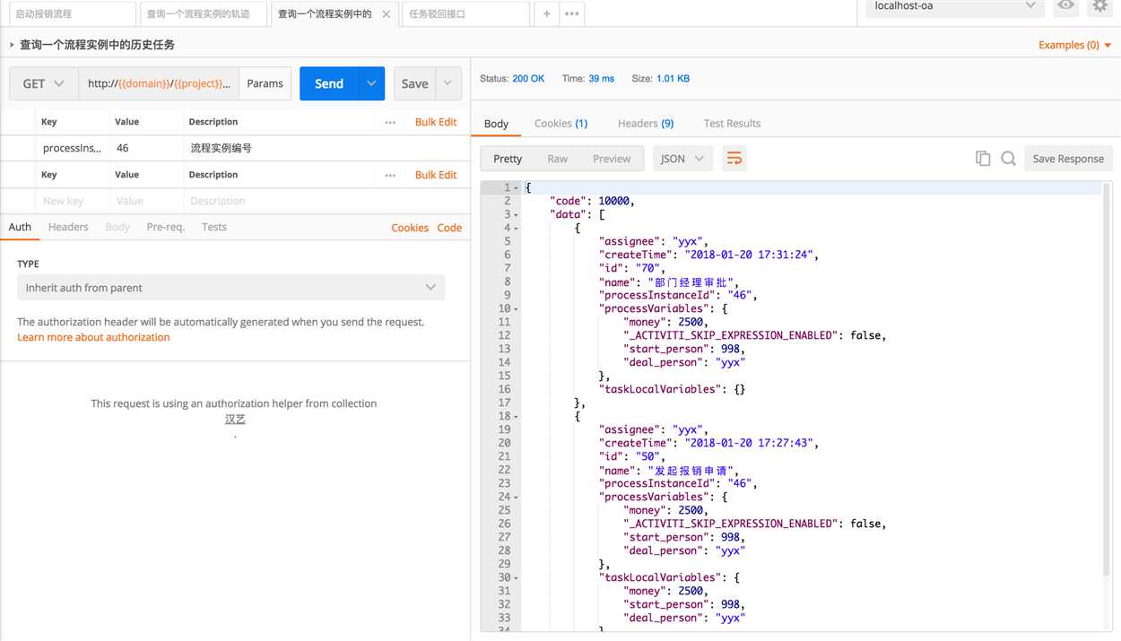1121x641 pixels.
Task: Open Inherit auth from parent dropdown
Action: coord(230,288)
